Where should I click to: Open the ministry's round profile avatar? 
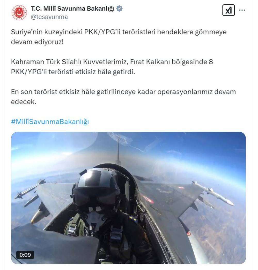[19, 12]
